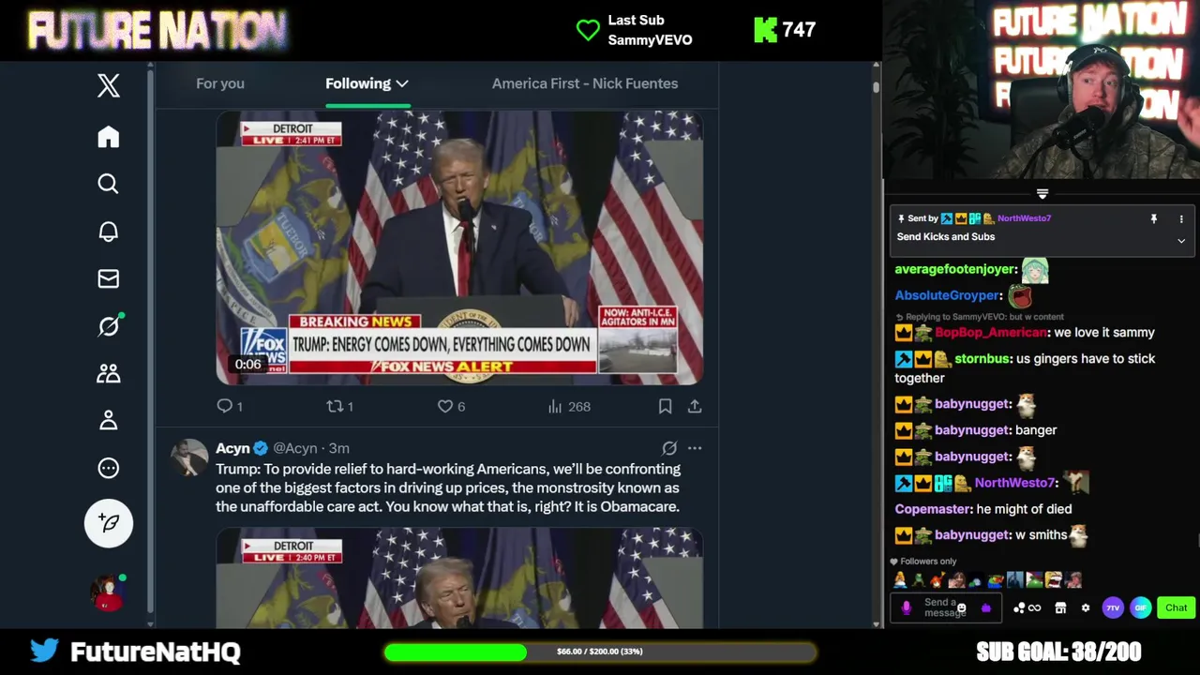Click the averagefootenjoyer username
1200x675 pixels.
tap(955, 269)
